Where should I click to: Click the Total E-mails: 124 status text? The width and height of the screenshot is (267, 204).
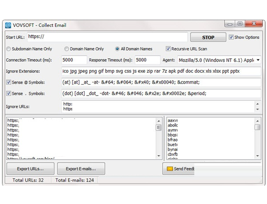74,180
